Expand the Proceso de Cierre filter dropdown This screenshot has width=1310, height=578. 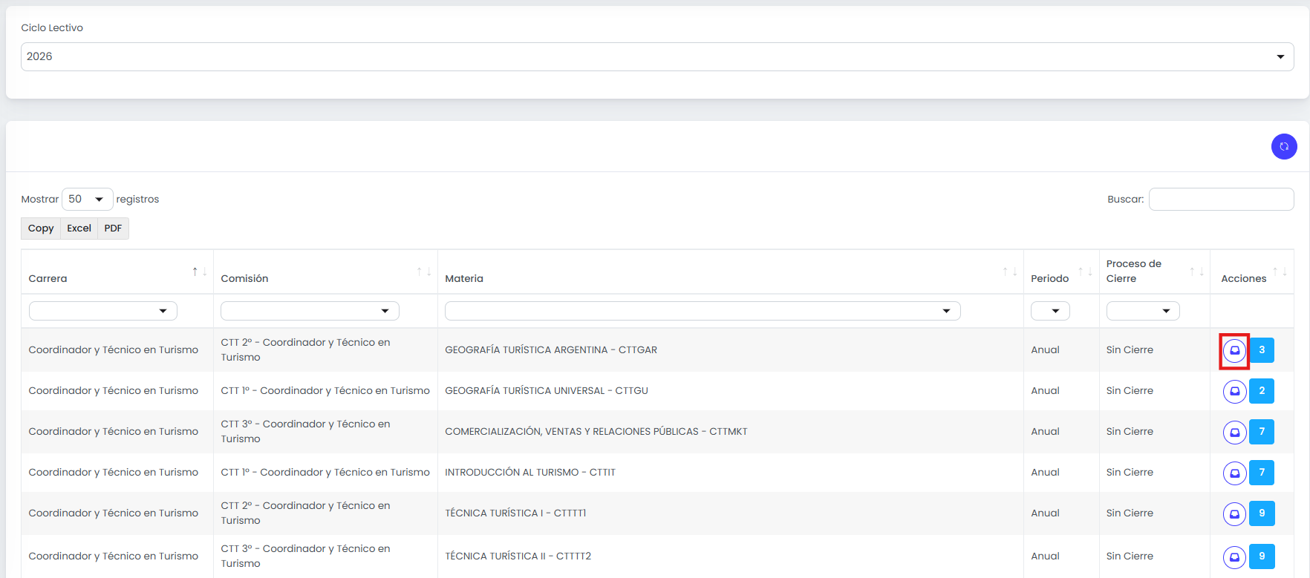pos(1143,311)
